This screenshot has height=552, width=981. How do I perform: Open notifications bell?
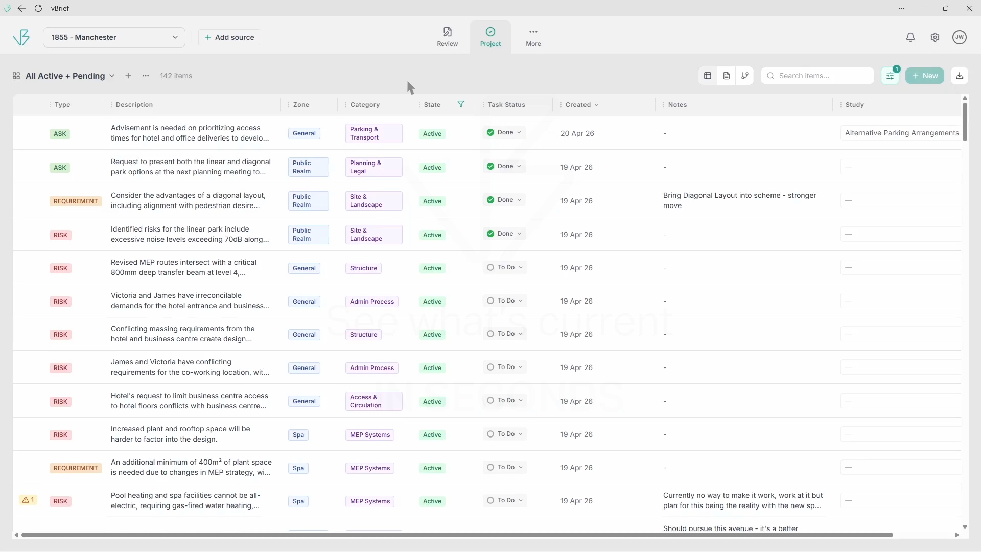pyautogui.click(x=910, y=37)
